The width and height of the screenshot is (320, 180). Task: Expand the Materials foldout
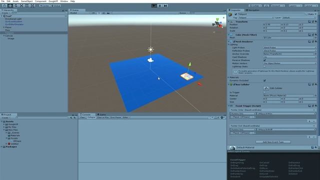[x=229, y=77]
